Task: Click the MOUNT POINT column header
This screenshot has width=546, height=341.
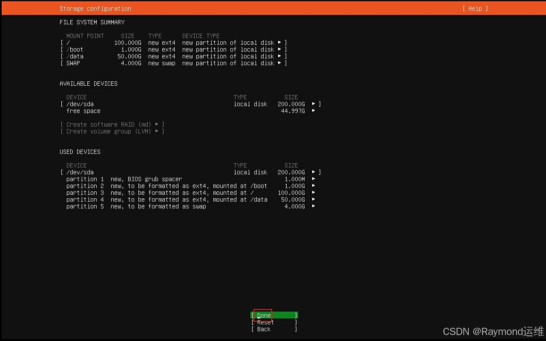Action: pos(85,36)
